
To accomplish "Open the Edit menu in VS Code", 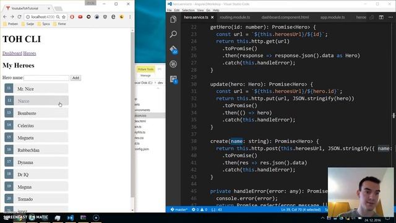I will point(177,10).
